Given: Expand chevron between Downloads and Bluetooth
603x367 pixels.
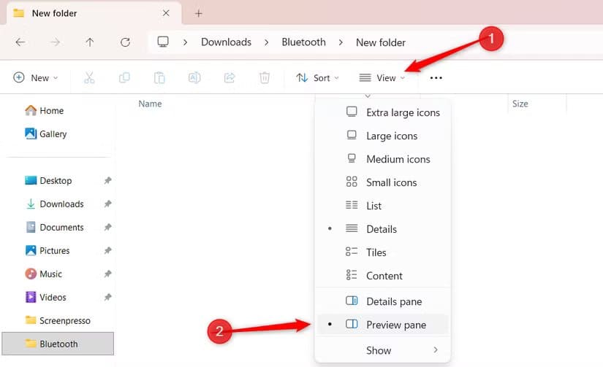Looking at the screenshot, I should [x=267, y=42].
